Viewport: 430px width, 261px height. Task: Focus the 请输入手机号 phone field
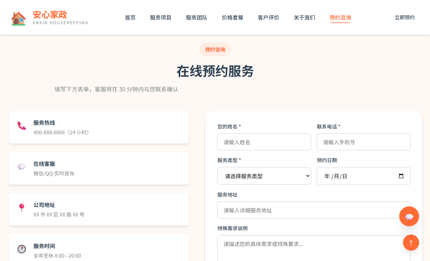pos(363,142)
